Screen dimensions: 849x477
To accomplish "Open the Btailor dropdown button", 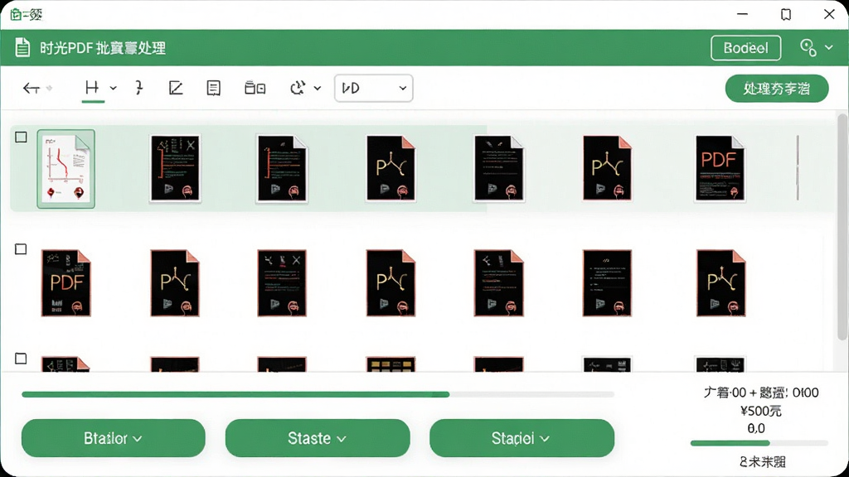I will [113, 438].
